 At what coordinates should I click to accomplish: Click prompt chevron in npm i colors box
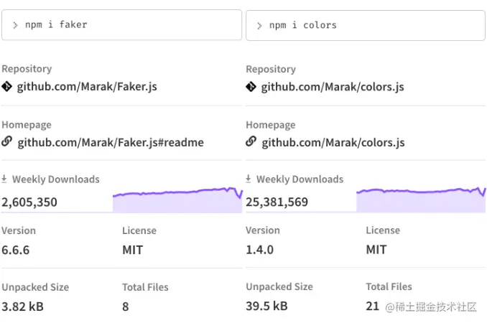coord(259,25)
